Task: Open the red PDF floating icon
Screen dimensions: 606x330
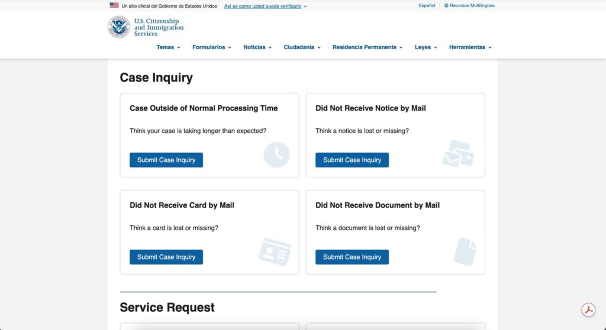Action: [588, 310]
